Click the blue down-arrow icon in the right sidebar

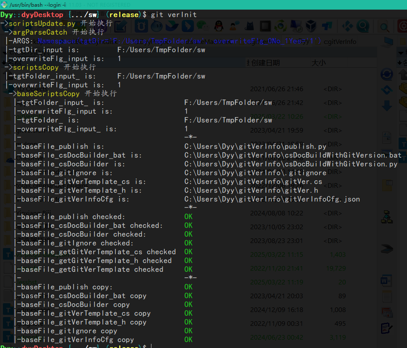coord(387,105)
